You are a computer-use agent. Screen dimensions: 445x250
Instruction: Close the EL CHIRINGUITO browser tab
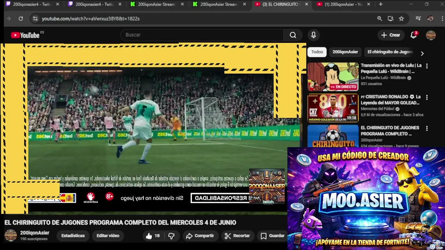306,4
